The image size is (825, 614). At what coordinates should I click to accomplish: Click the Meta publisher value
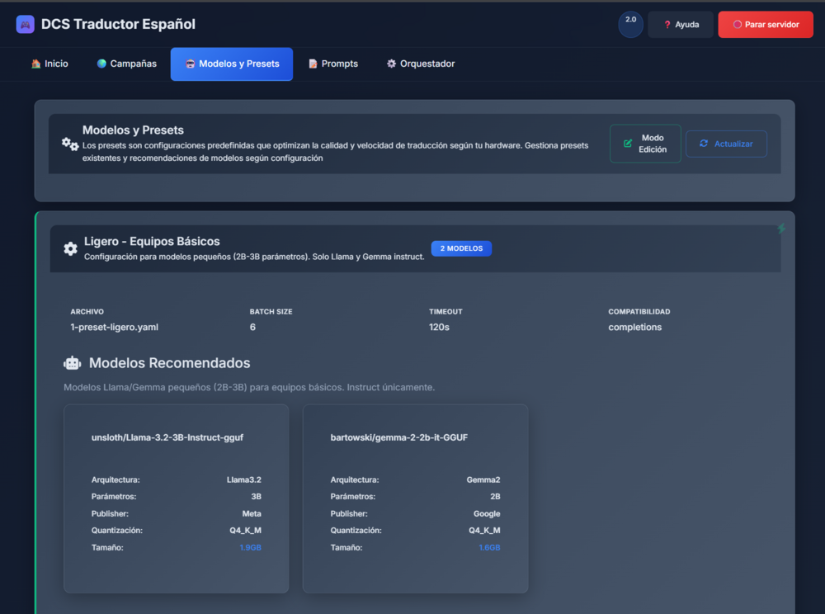[x=252, y=513]
